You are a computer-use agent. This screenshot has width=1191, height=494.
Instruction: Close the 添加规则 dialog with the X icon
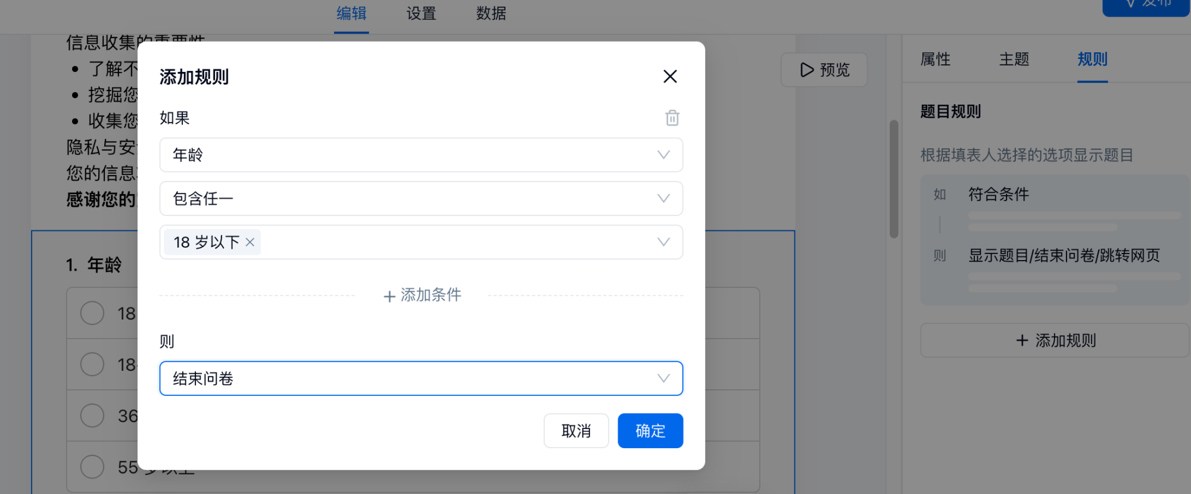(670, 76)
